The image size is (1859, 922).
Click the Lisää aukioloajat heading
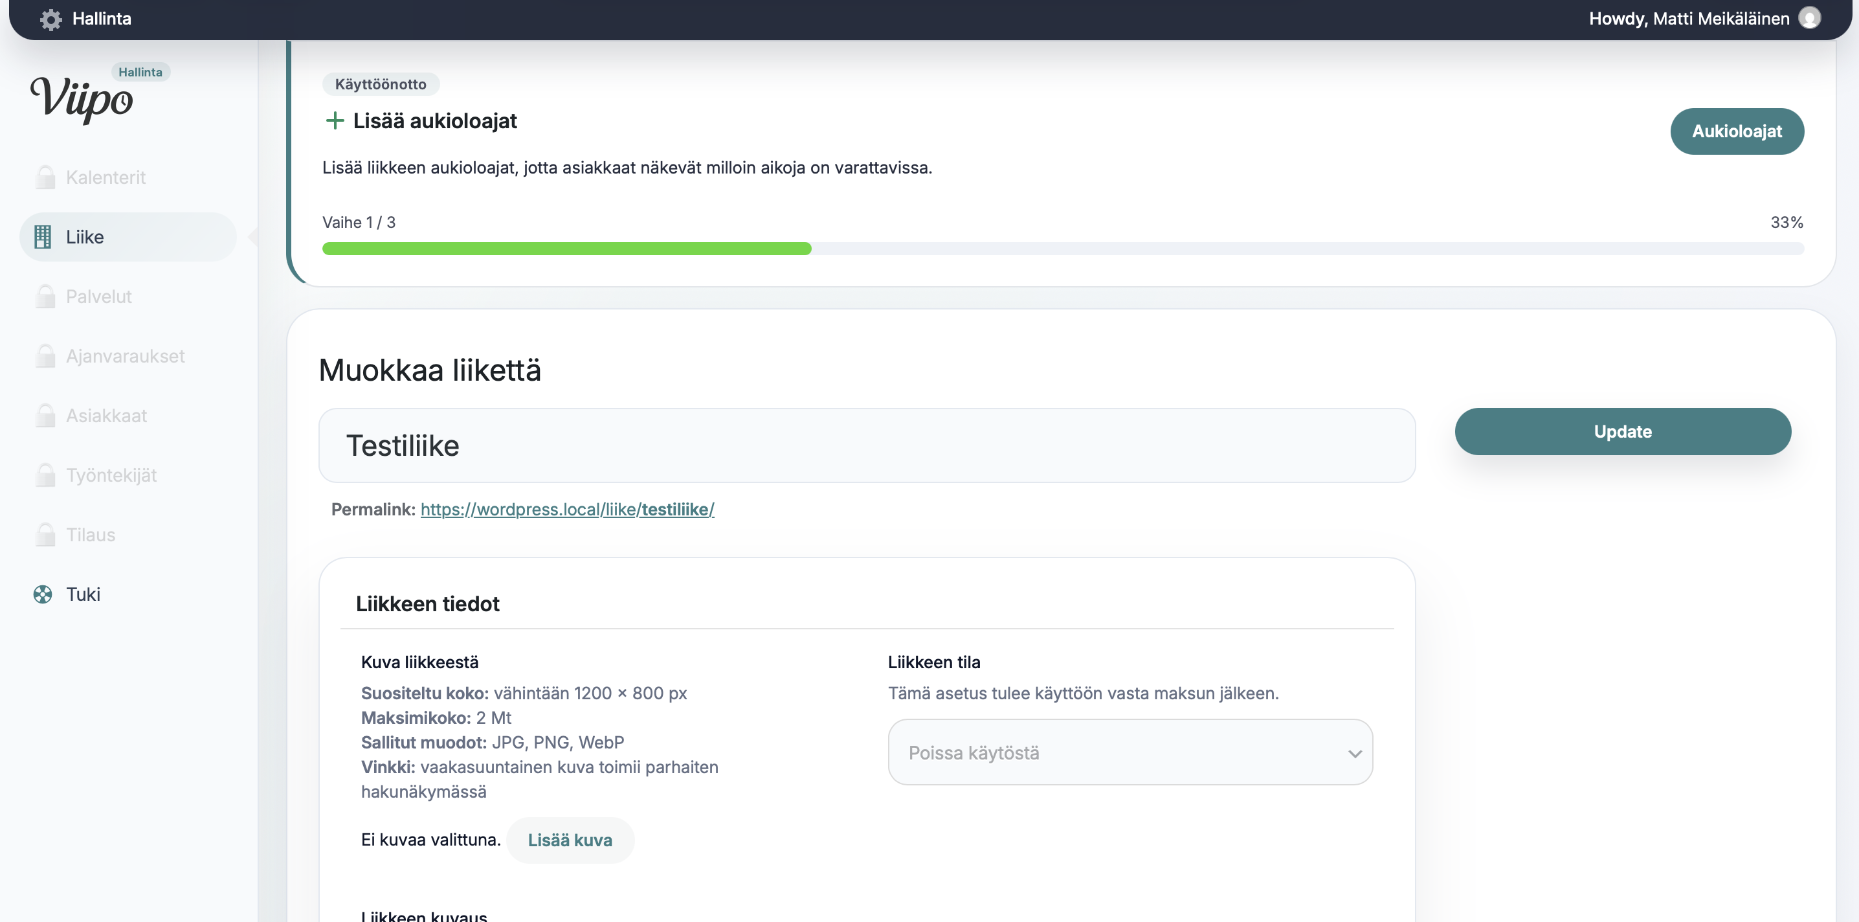click(434, 120)
